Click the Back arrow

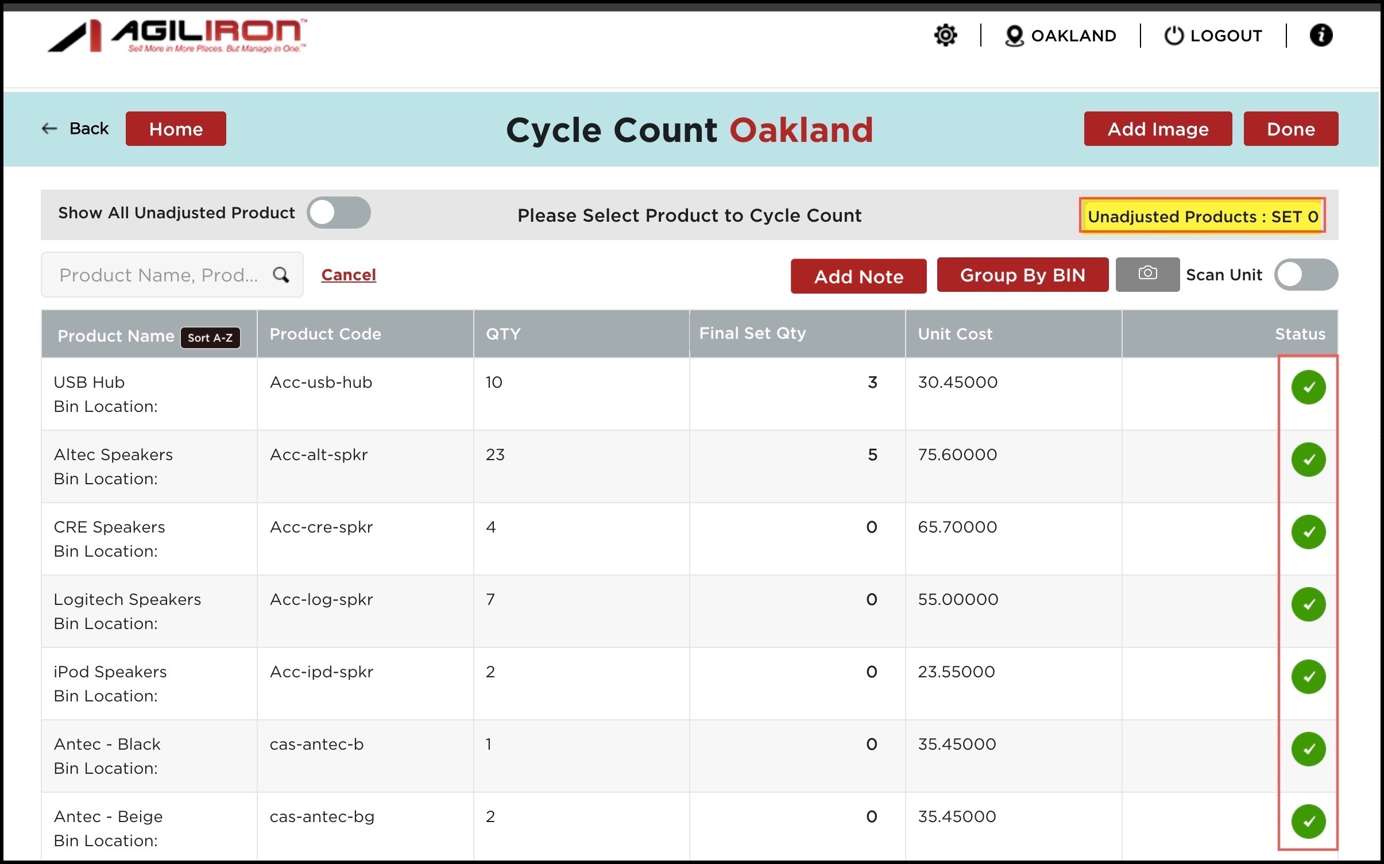pyautogui.click(x=51, y=129)
